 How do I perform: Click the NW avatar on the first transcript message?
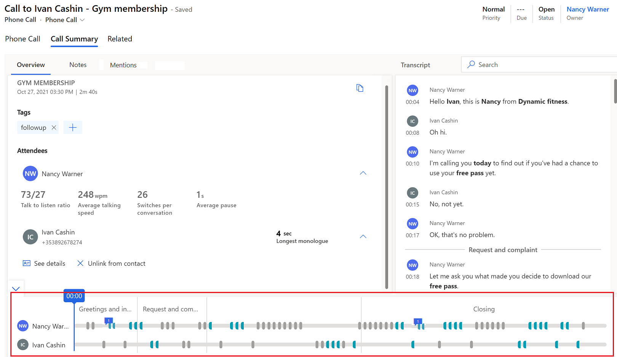412,90
